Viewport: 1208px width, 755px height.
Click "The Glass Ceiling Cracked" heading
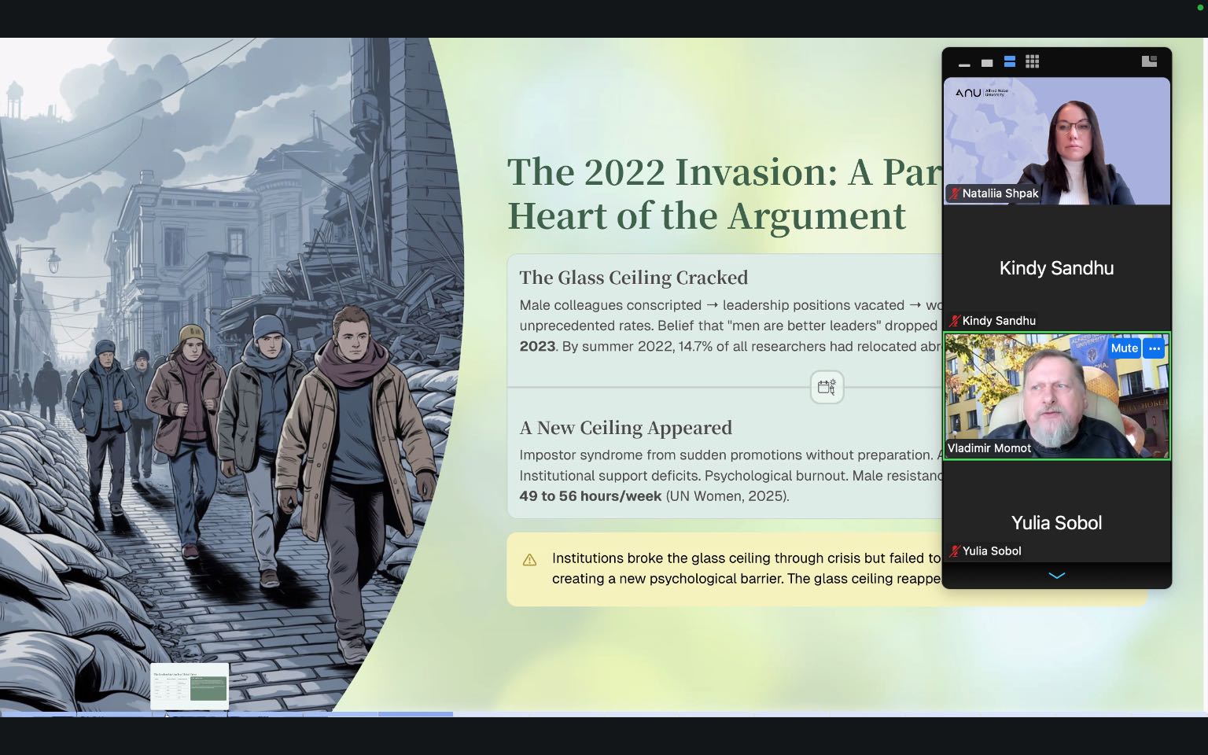point(633,278)
